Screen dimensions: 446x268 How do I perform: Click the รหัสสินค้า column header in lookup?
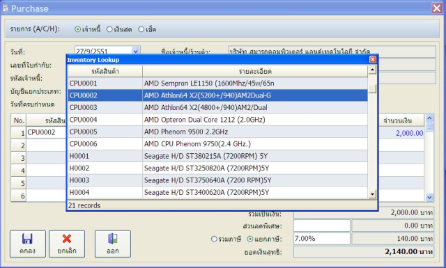click(105, 71)
